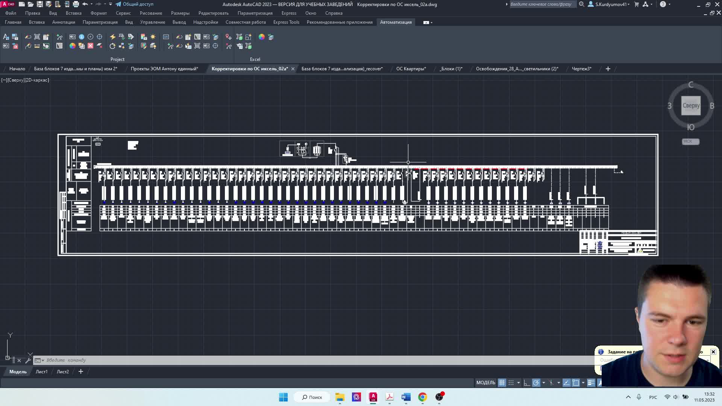Switch to the Аннотации ribbon tab
Image resolution: width=722 pixels, height=406 pixels.
(64, 22)
